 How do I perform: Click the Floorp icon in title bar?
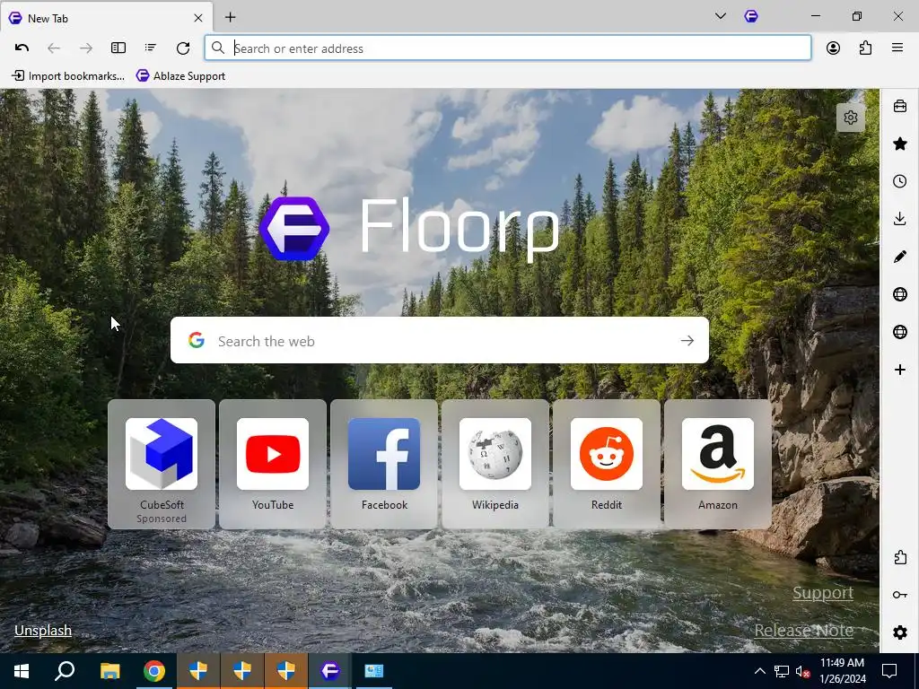coord(751,16)
